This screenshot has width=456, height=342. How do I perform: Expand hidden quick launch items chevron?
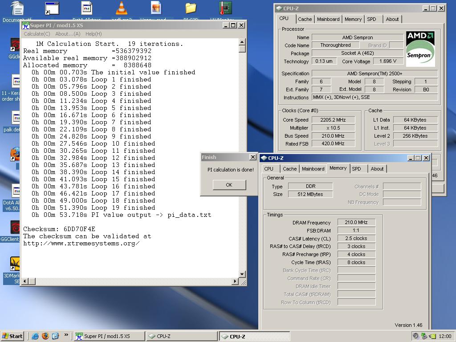pos(66,335)
